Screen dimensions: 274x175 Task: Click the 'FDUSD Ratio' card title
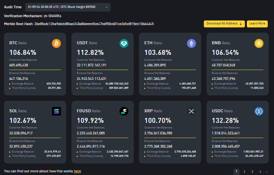[x=88, y=111]
